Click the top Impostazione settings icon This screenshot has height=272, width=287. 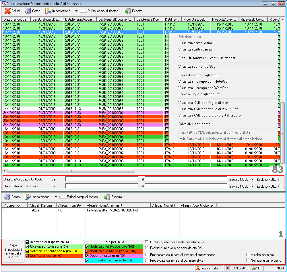48,11
